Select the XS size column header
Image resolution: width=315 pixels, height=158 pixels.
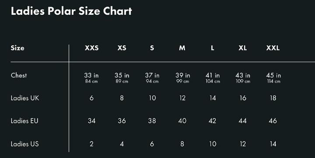click(x=122, y=48)
